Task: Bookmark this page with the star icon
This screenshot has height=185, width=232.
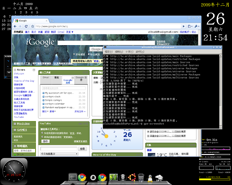Action: coord(33,26)
